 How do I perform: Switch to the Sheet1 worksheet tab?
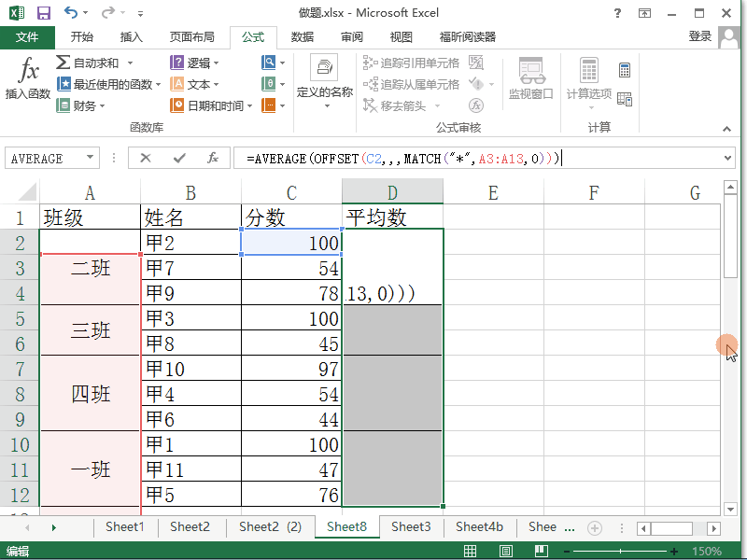[124, 526]
